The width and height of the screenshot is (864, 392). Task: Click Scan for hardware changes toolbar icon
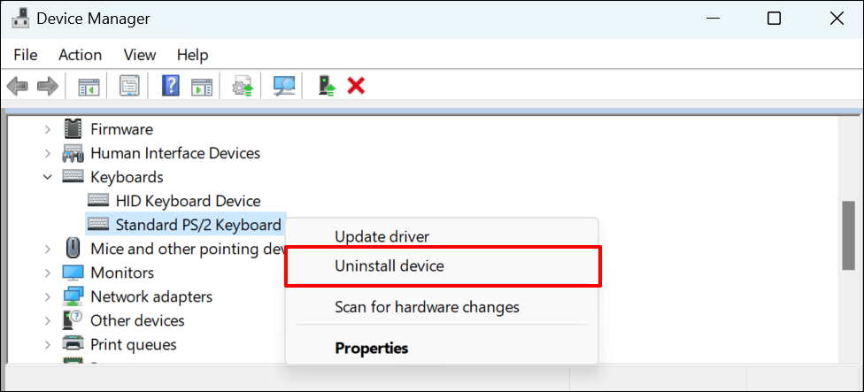point(284,86)
